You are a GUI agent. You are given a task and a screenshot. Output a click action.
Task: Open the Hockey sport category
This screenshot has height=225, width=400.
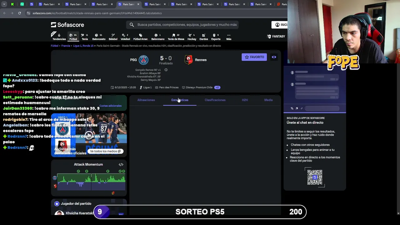[x=192, y=37]
